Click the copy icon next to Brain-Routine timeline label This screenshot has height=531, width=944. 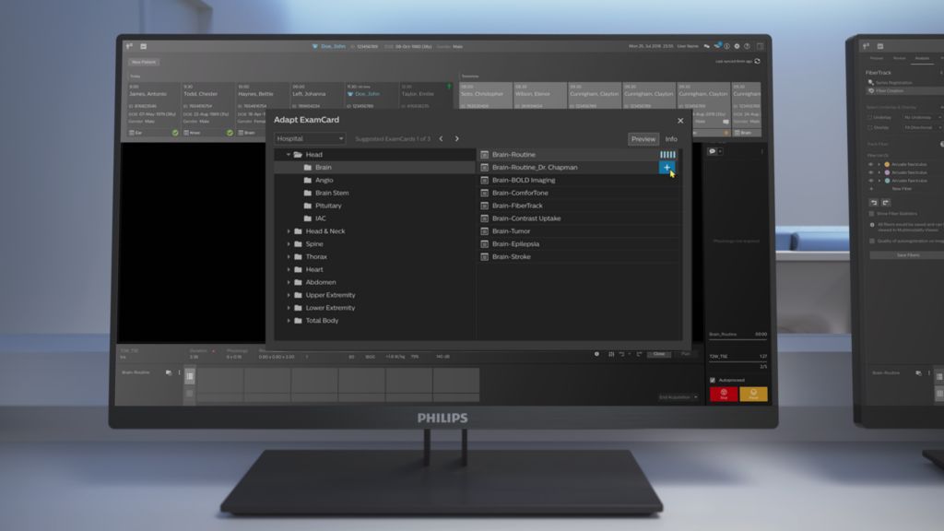tap(169, 372)
